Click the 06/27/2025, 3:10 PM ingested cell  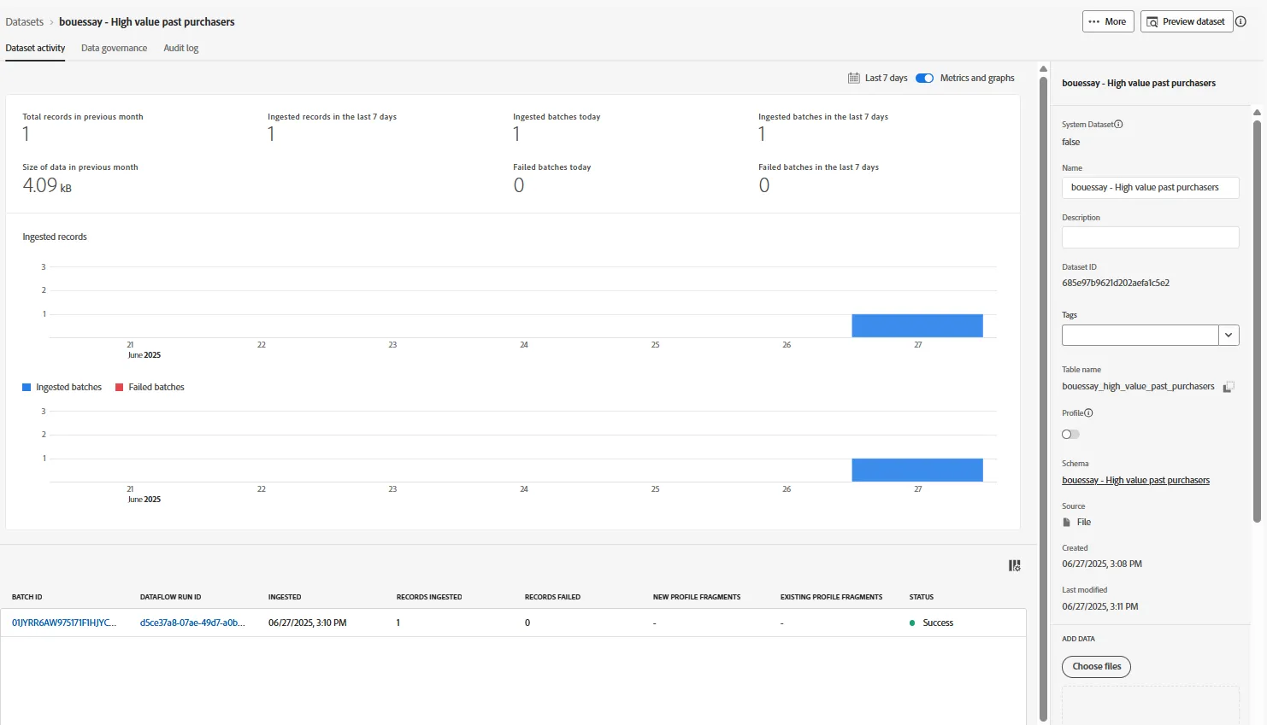(308, 623)
